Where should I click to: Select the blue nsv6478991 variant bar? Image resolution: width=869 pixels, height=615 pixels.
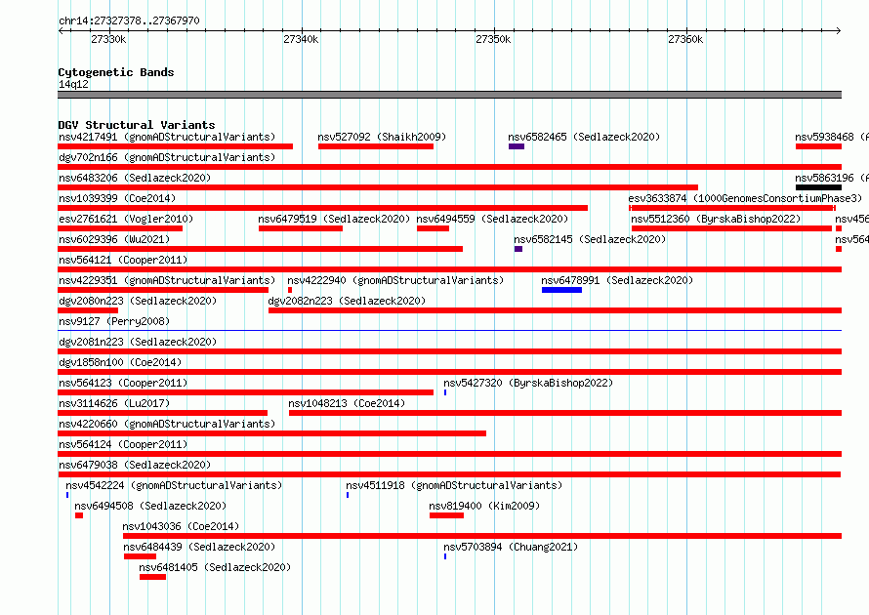click(x=562, y=290)
